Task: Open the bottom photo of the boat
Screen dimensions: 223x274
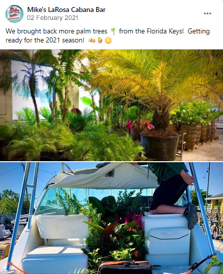Action: (111, 218)
